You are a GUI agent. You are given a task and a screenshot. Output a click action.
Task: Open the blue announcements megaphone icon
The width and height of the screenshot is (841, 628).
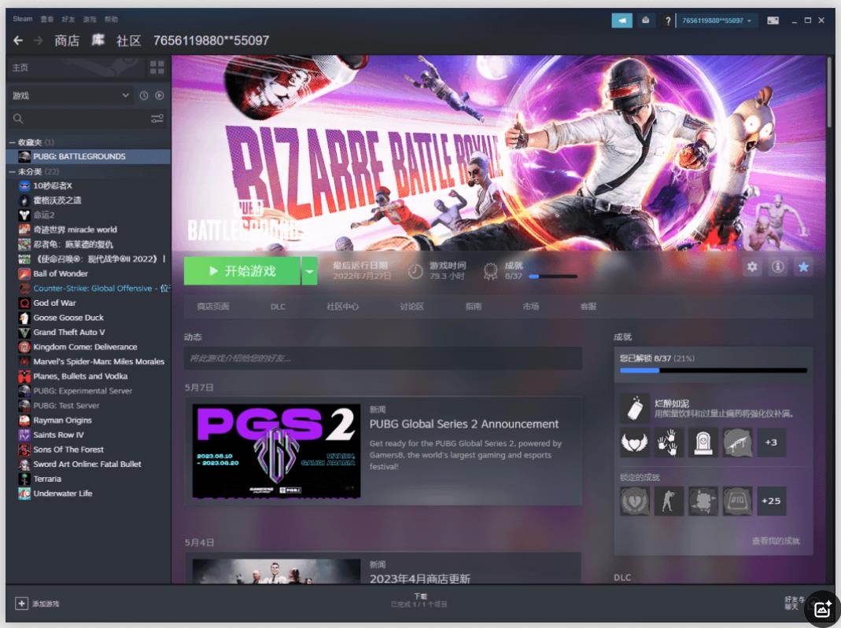pos(622,20)
